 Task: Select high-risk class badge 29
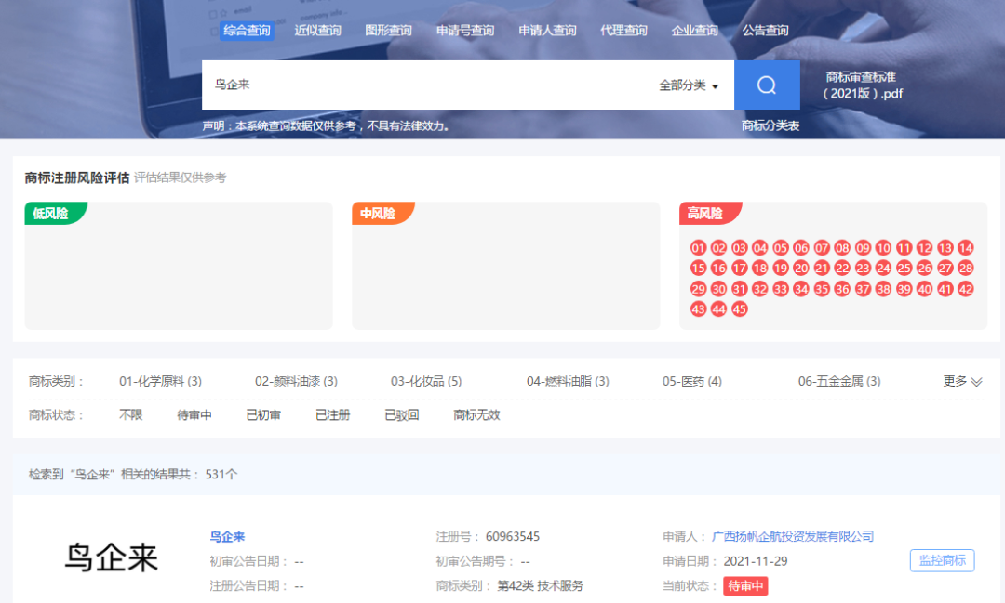[698, 289]
